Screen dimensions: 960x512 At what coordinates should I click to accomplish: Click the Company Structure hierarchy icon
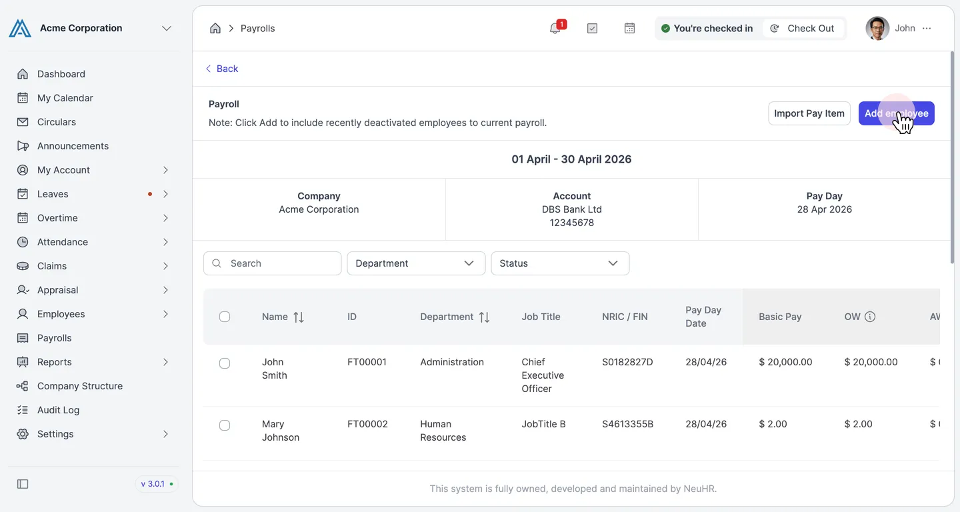click(23, 386)
